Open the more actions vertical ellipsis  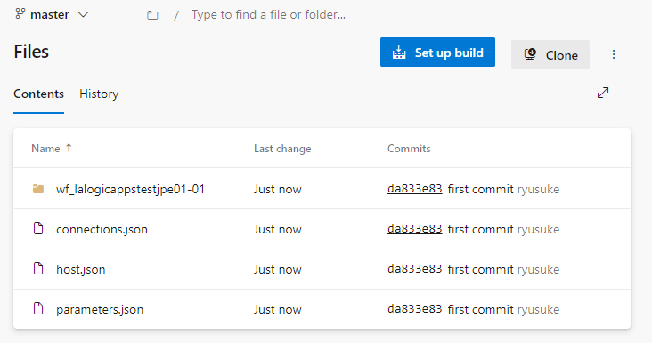tap(614, 54)
